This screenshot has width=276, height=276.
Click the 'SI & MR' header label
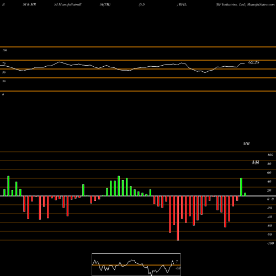pyautogui.click(x=29, y=4)
